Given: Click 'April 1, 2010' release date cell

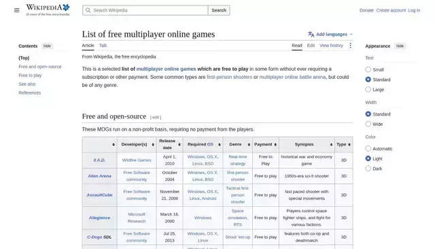Looking at the screenshot, I should pos(169,160).
